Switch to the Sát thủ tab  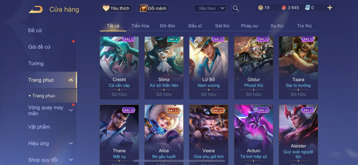(x=222, y=26)
